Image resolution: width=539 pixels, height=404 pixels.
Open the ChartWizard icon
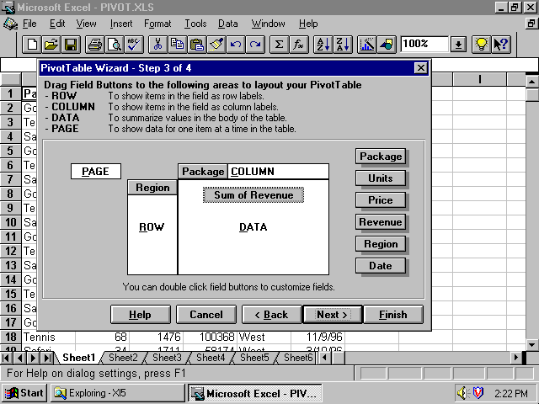(x=367, y=45)
